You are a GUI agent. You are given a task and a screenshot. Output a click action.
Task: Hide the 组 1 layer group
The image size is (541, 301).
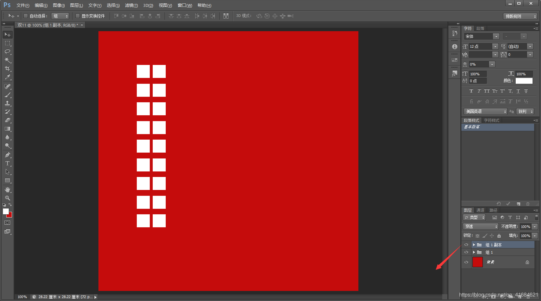[466, 252]
